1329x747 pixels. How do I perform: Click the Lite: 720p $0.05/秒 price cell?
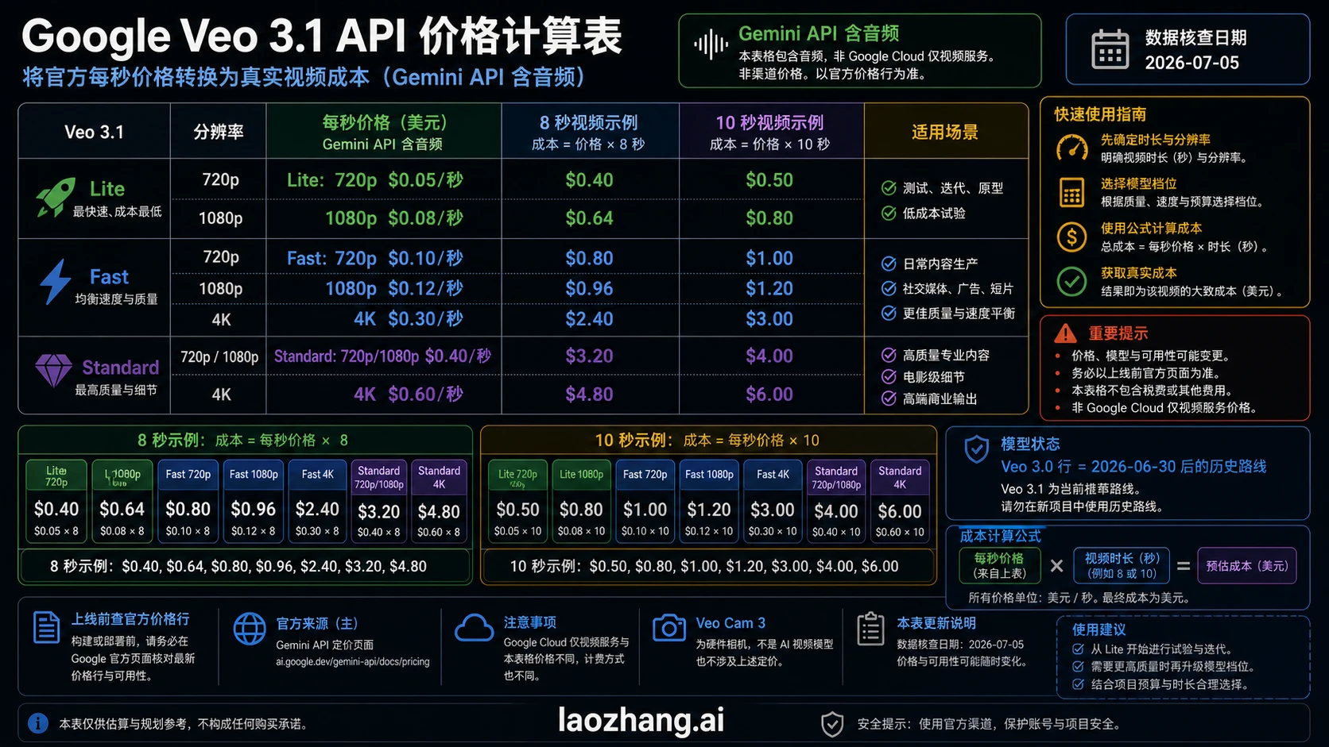(x=384, y=179)
